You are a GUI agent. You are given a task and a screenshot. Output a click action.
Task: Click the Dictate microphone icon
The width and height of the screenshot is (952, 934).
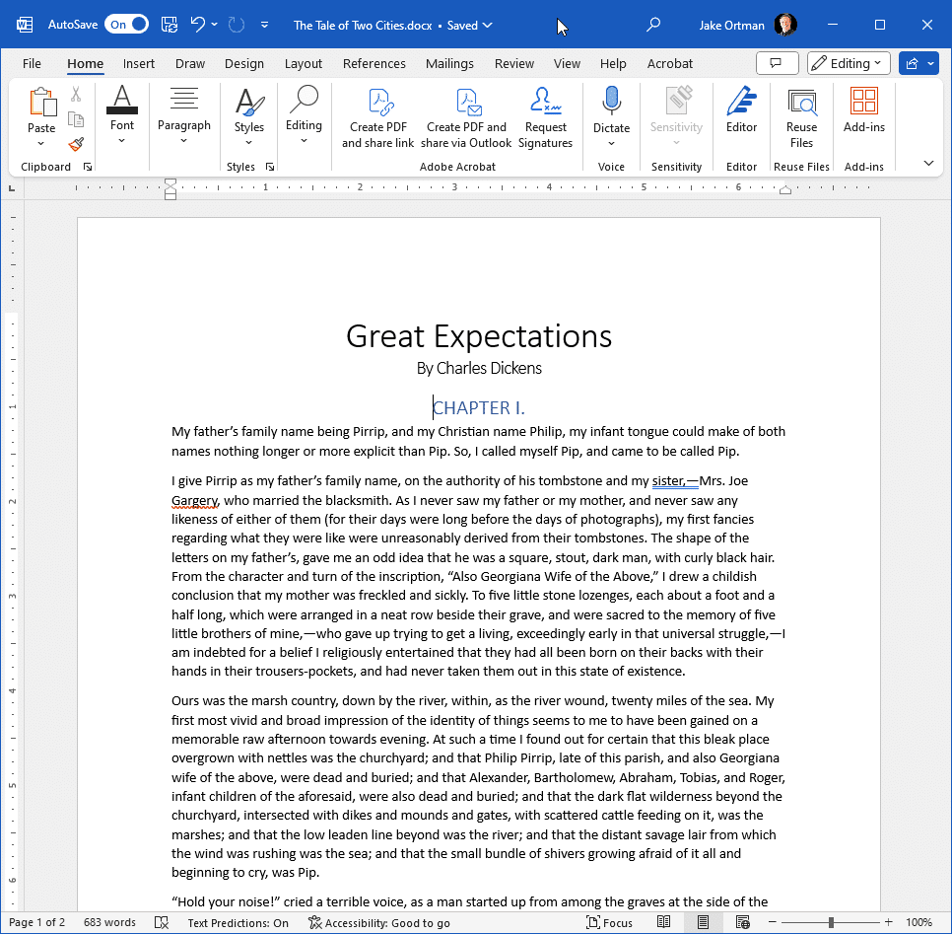[x=611, y=101]
